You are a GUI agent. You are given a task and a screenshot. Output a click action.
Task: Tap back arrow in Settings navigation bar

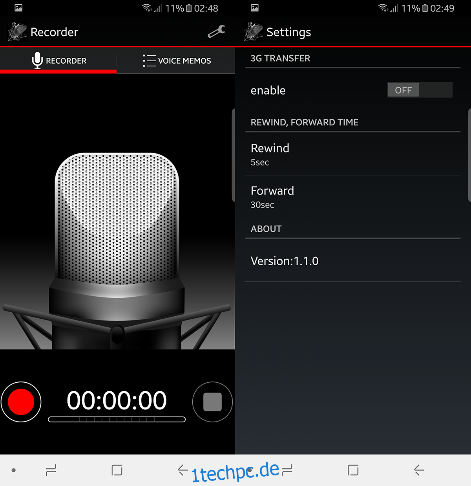(x=419, y=470)
